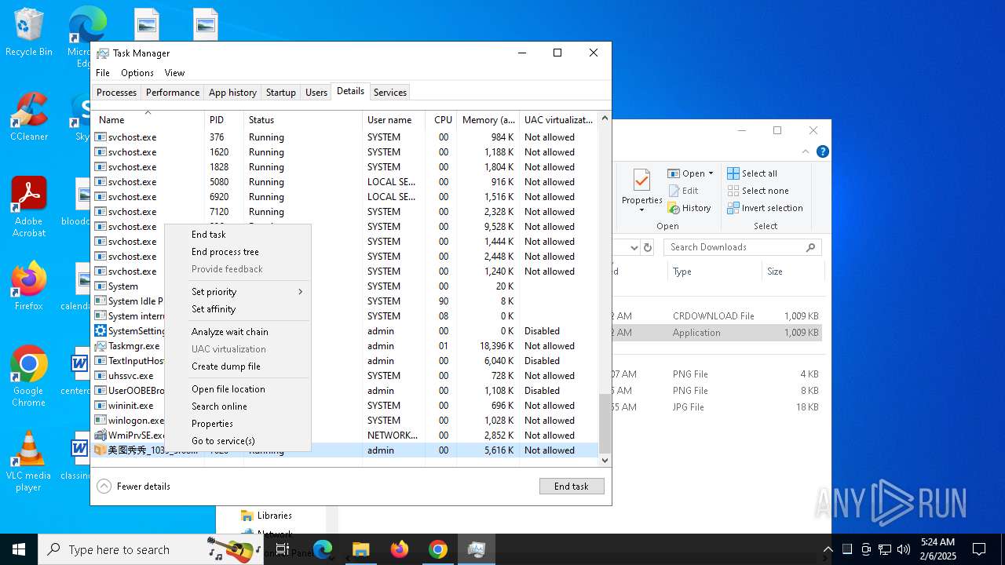Open Task Manager File menu
The height and width of the screenshot is (565, 1005).
[x=103, y=73]
